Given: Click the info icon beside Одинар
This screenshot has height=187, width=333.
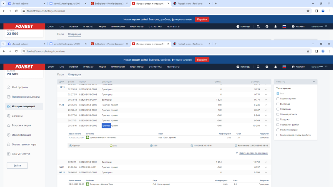Looking at the screenshot, I should tap(70, 146).
